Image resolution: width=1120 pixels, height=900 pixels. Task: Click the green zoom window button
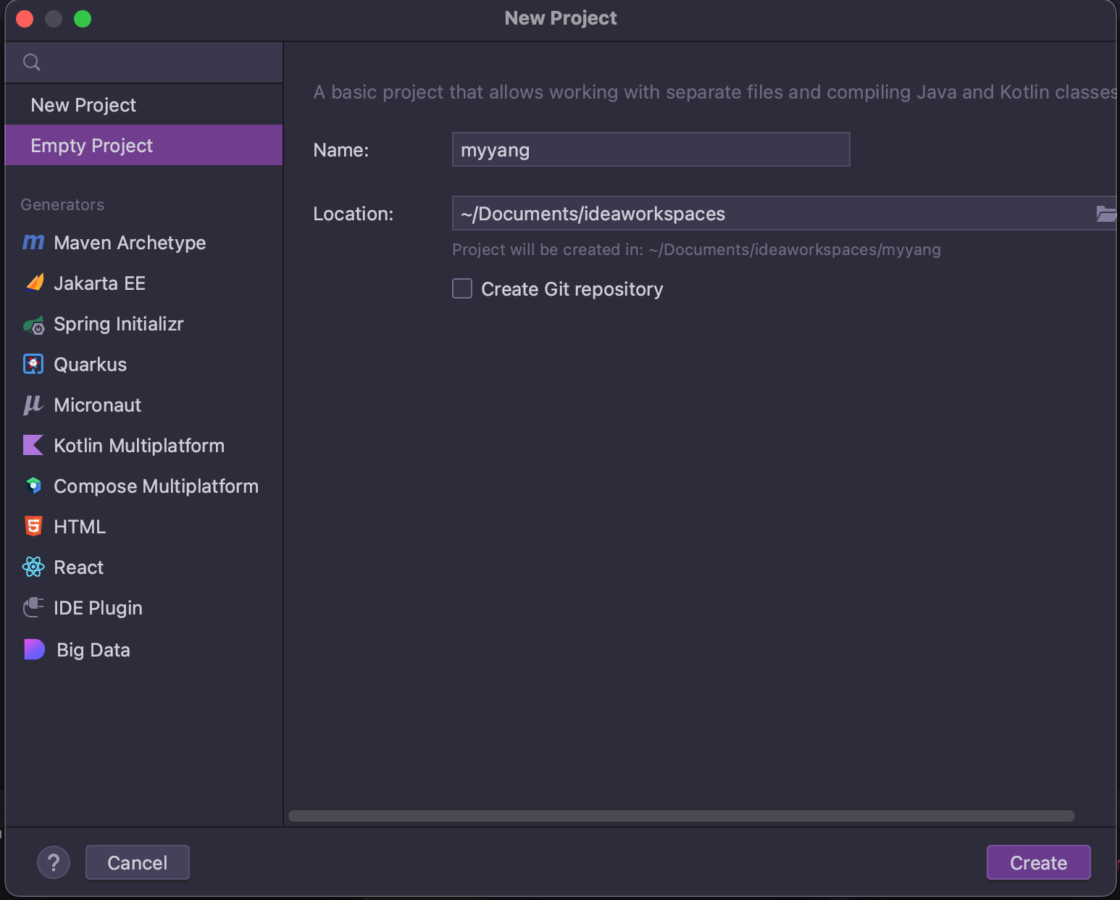click(x=83, y=18)
